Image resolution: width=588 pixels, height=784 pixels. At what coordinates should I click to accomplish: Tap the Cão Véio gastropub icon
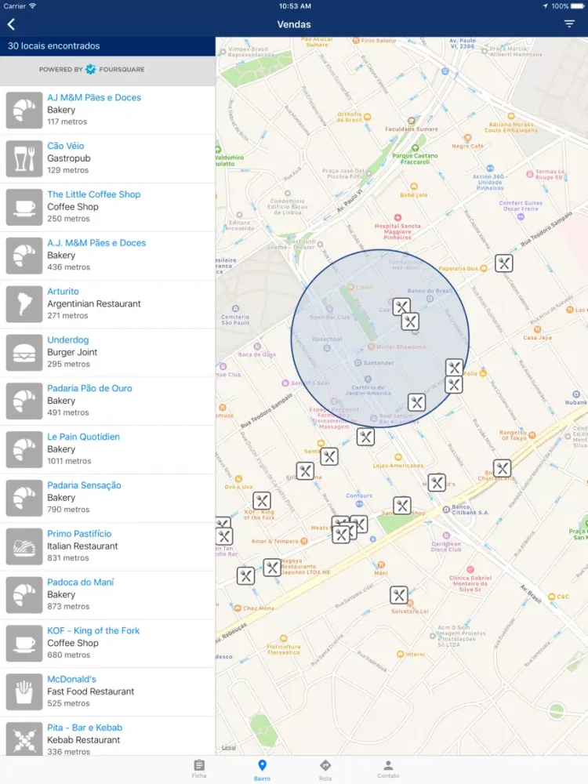click(24, 158)
